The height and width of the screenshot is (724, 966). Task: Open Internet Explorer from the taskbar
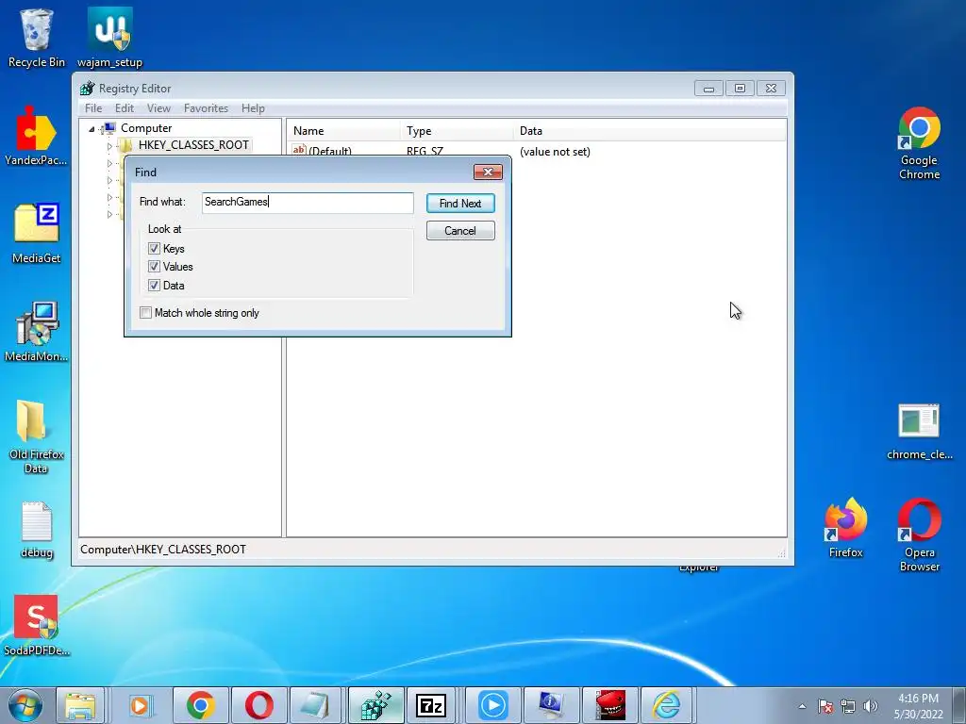tap(667, 705)
